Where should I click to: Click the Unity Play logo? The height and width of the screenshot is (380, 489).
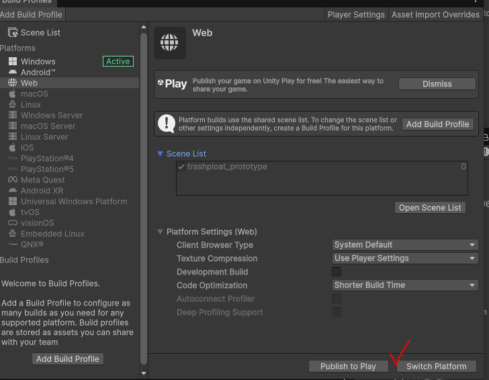point(173,83)
